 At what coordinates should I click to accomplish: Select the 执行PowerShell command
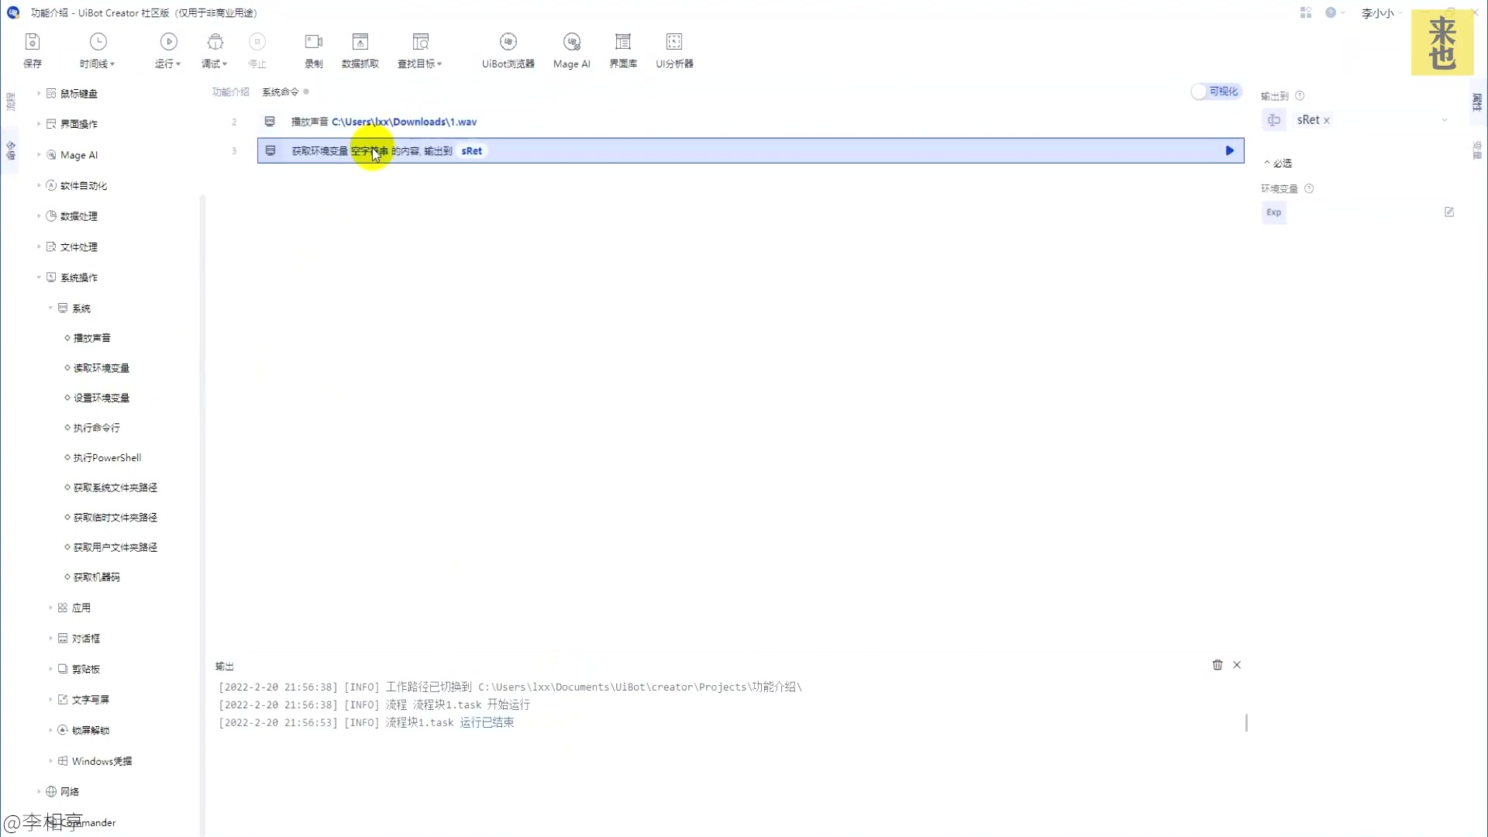(108, 458)
